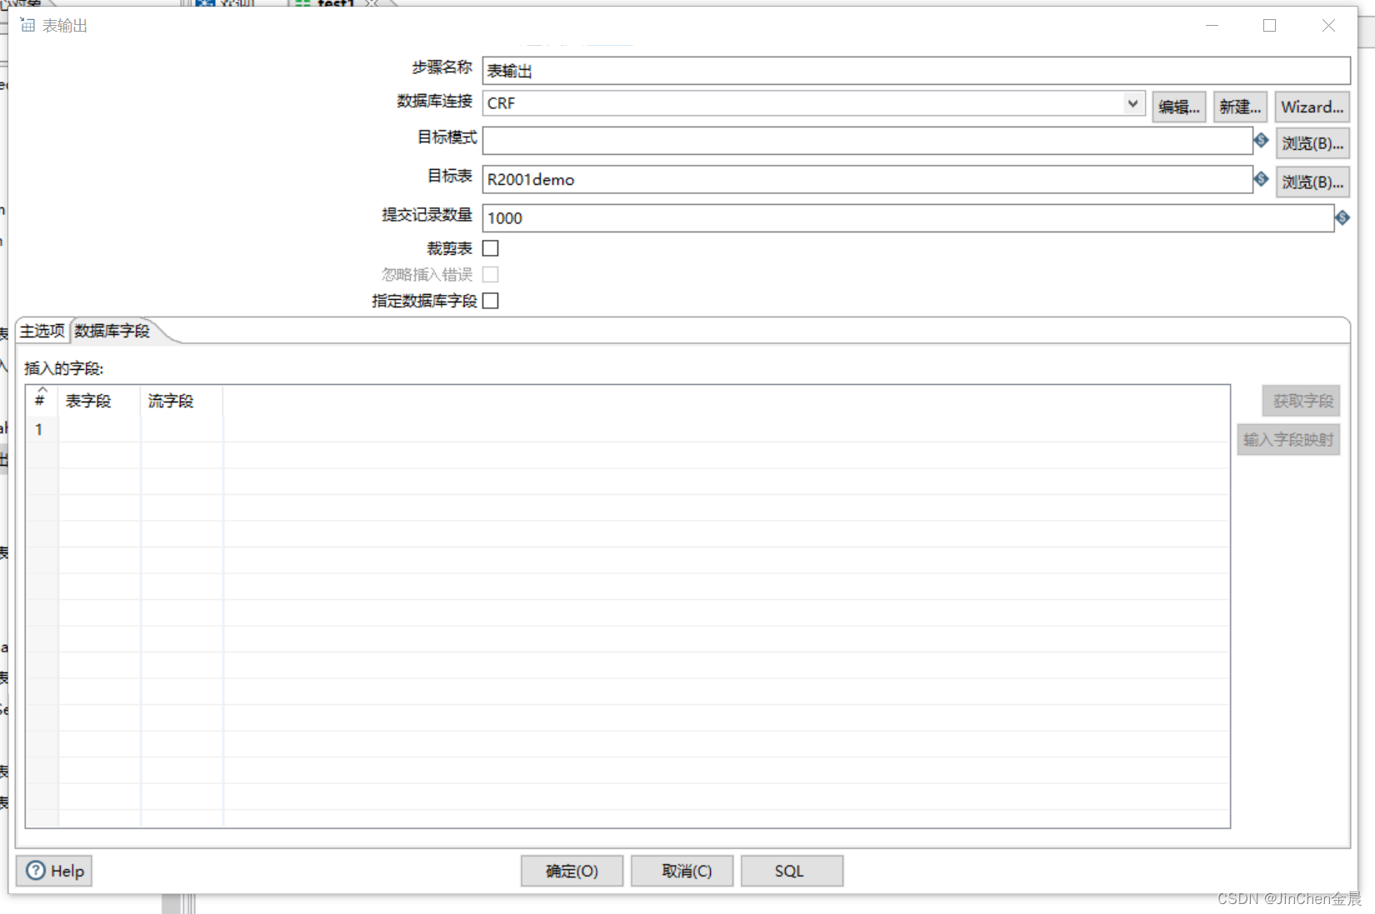The height and width of the screenshot is (914, 1375).
Task: Maximize the 表输出 dialog window
Action: pyautogui.click(x=1269, y=25)
